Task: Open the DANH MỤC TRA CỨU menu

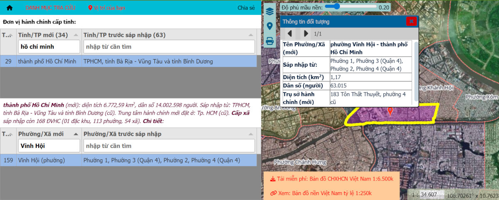Action: 50,8
